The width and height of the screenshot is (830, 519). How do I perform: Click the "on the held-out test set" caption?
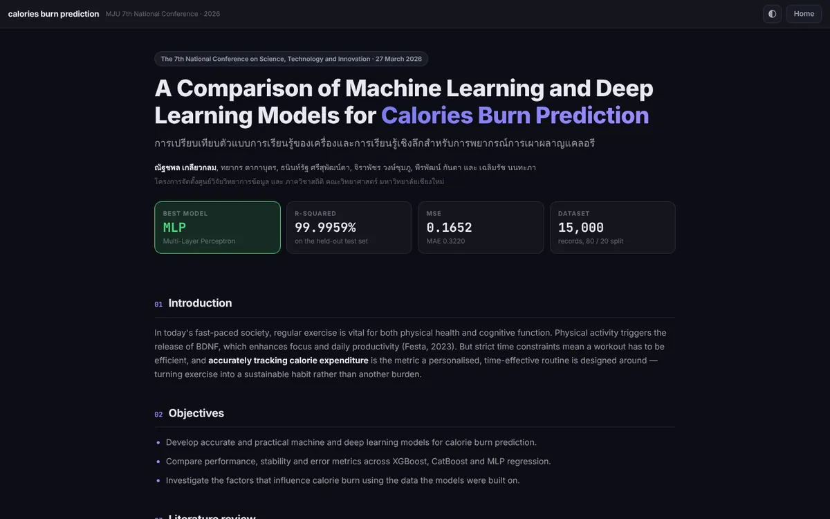point(331,242)
